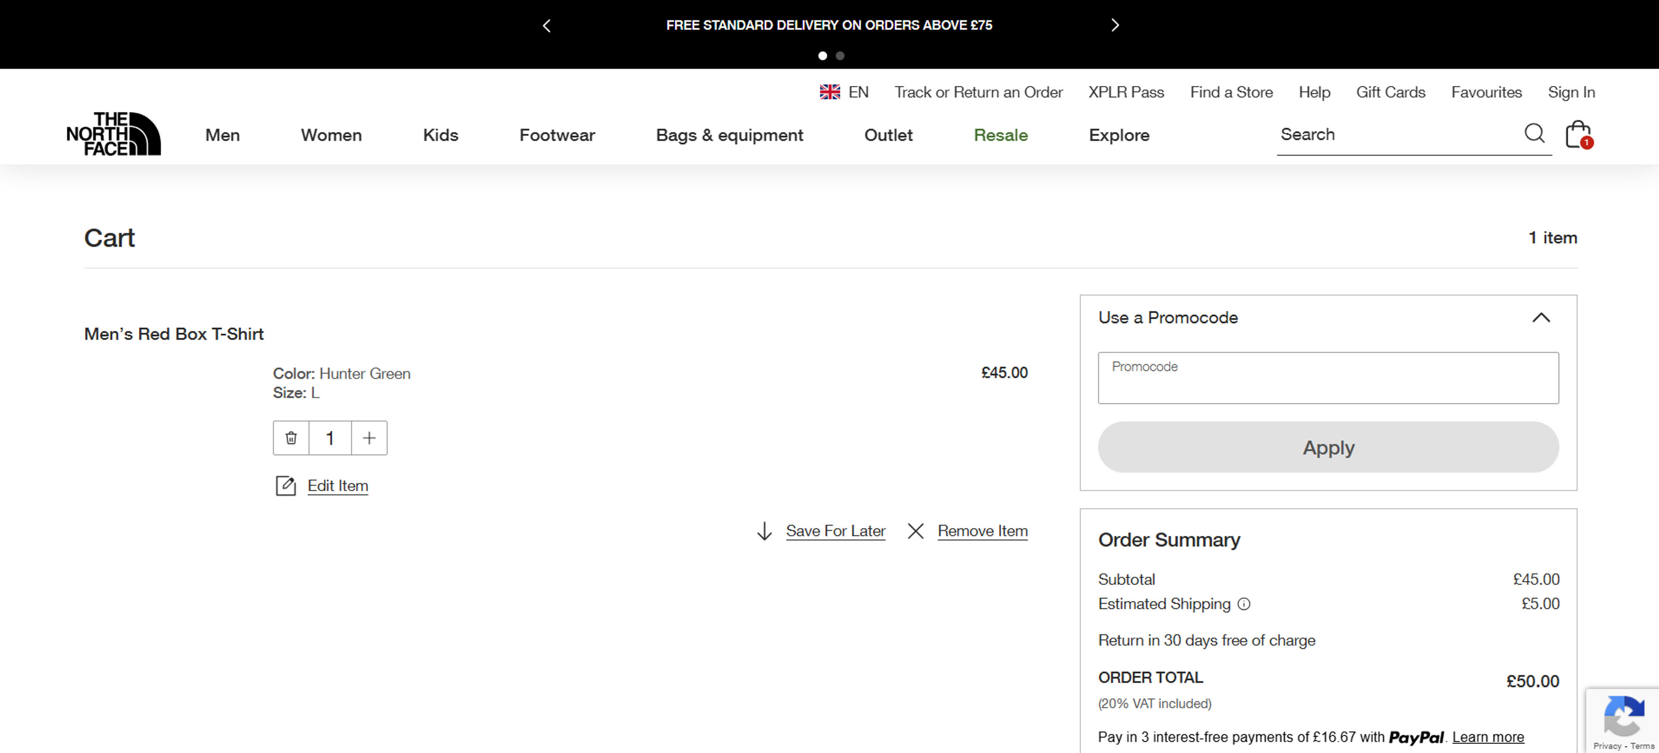
Task: Click the Apply promocode button
Action: (x=1328, y=448)
